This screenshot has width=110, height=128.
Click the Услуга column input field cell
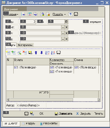coord(32,69)
